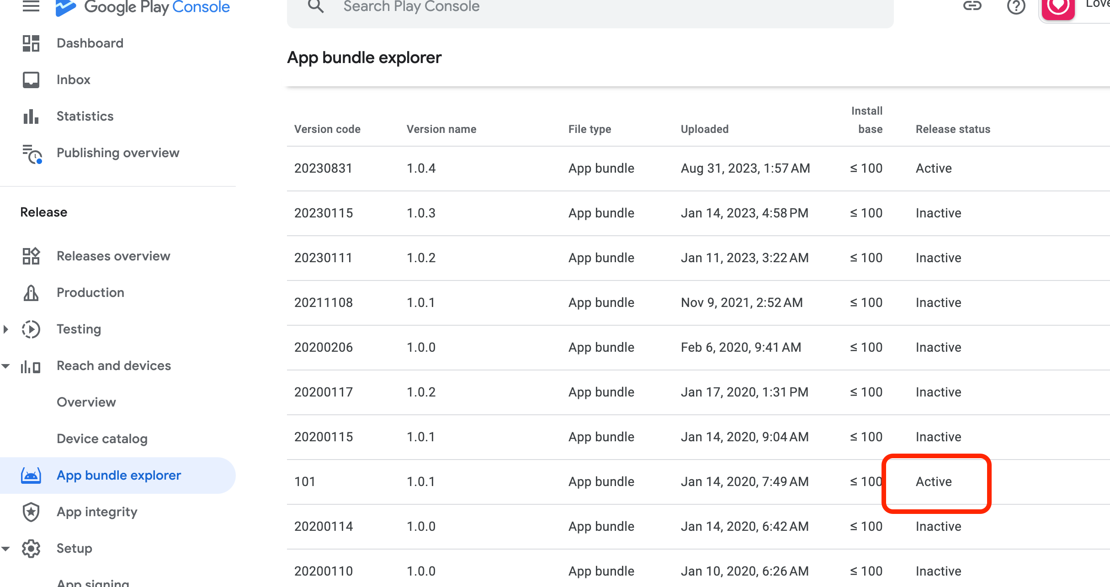Click the pink heart app icon
The width and height of the screenshot is (1110, 587).
pos(1058,8)
